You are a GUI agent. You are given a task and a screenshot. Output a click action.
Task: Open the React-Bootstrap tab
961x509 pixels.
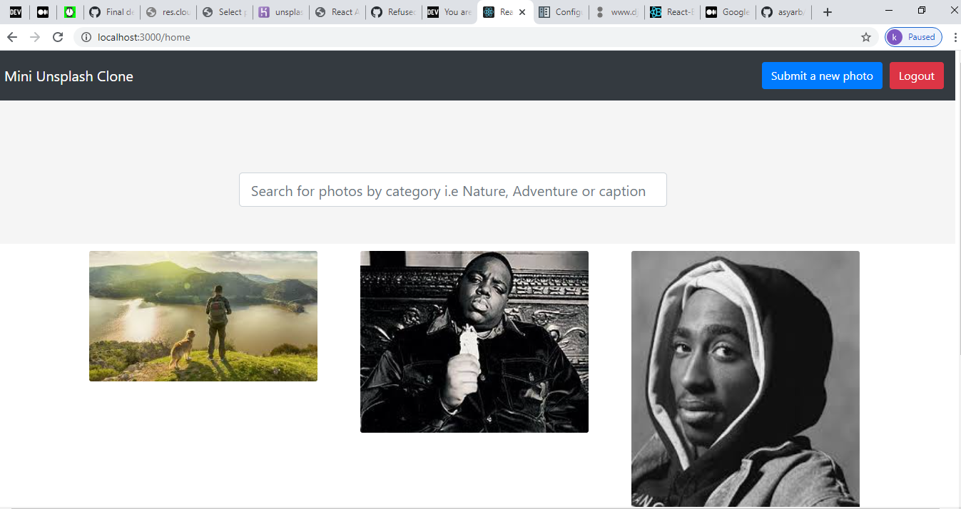672,11
